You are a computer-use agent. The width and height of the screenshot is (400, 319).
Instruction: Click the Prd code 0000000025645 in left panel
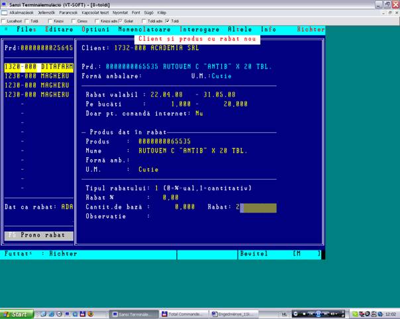[47, 48]
